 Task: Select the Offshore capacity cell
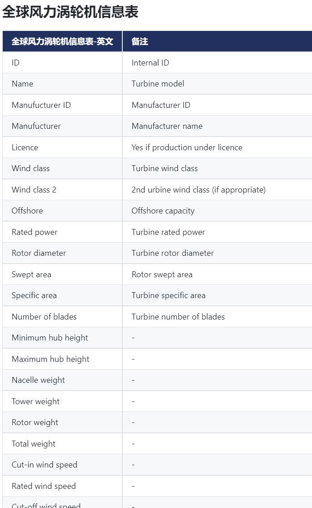(x=163, y=211)
